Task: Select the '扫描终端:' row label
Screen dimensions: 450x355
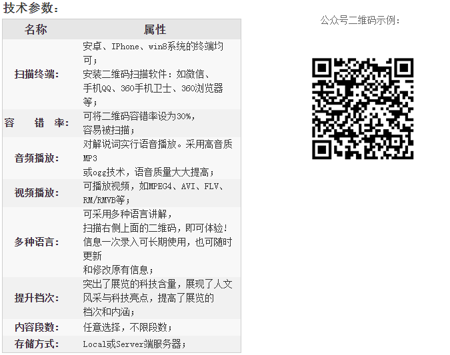Action: 37,75
